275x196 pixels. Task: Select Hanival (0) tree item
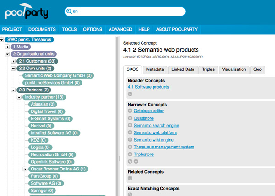(41, 126)
